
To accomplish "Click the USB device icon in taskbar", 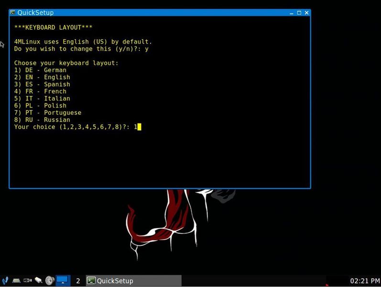I will [27, 280].
